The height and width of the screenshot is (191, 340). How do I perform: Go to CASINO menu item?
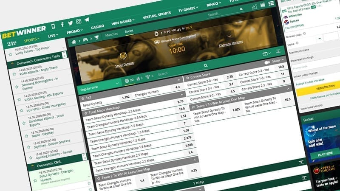[97, 27]
